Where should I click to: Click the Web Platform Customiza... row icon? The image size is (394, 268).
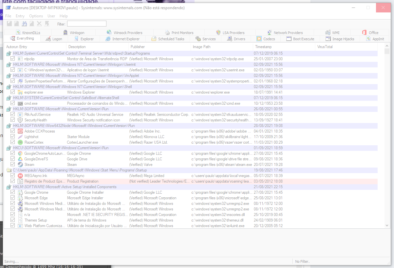[20, 226]
